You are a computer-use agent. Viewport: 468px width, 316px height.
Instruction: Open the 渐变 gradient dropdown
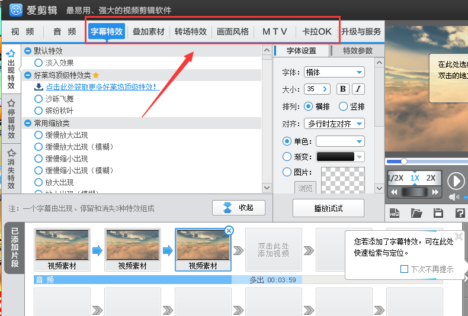click(x=340, y=156)
